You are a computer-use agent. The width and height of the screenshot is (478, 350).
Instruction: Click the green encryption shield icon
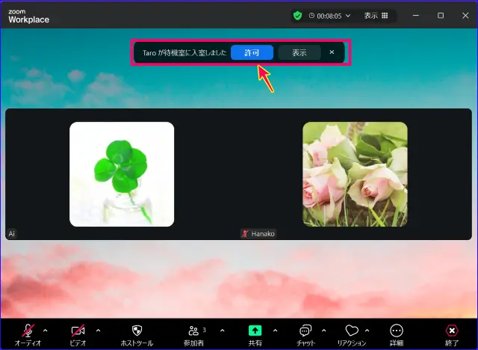click(297, 15)
